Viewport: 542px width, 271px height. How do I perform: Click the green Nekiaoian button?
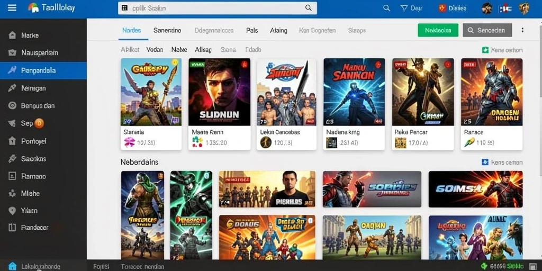coord(438,30)
